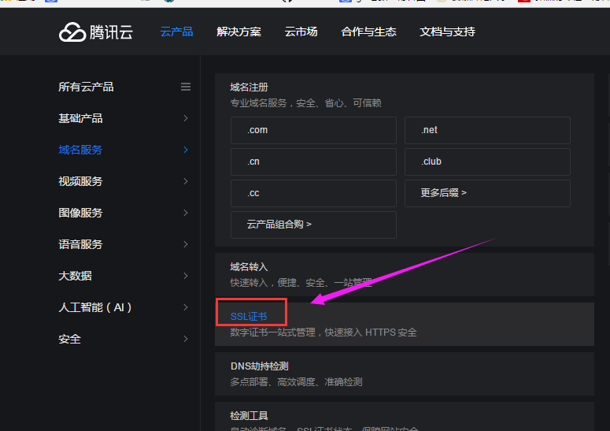Open the 解决方案 navigation menu
Screen dimensions: 610x431
(x=238, y=32)
